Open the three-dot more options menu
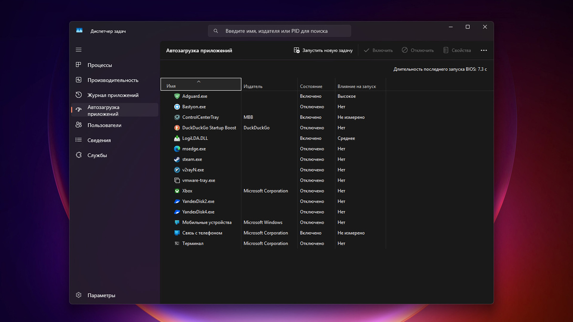 coord(484,50)
